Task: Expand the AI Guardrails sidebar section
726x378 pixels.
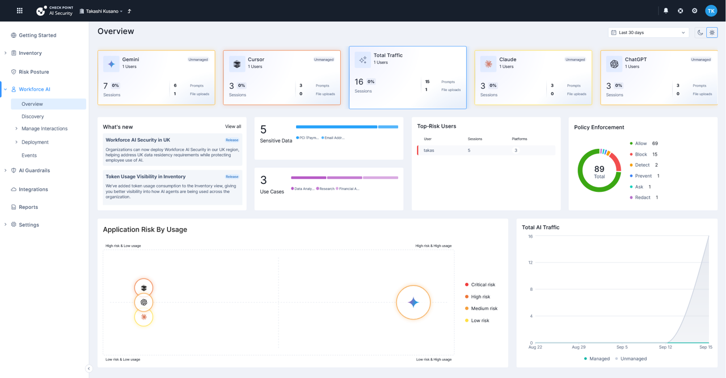Action: [x=6, y=170]
